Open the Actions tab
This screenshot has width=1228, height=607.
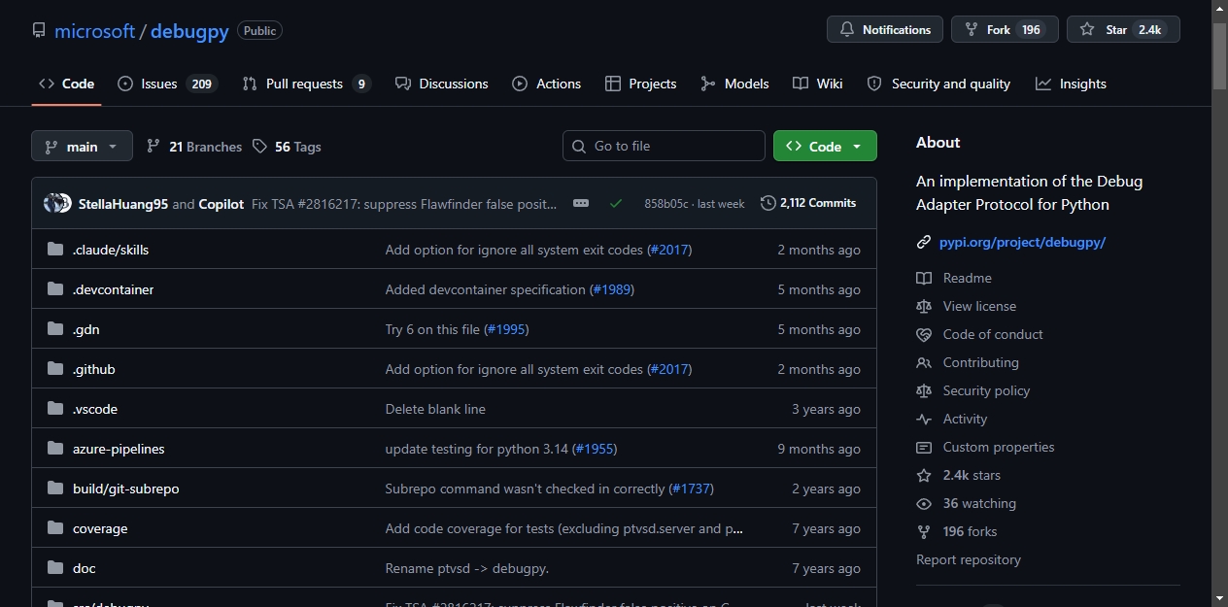(547, 84)
